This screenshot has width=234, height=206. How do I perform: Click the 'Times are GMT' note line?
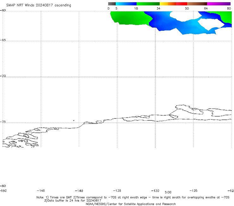coord(133,197)
